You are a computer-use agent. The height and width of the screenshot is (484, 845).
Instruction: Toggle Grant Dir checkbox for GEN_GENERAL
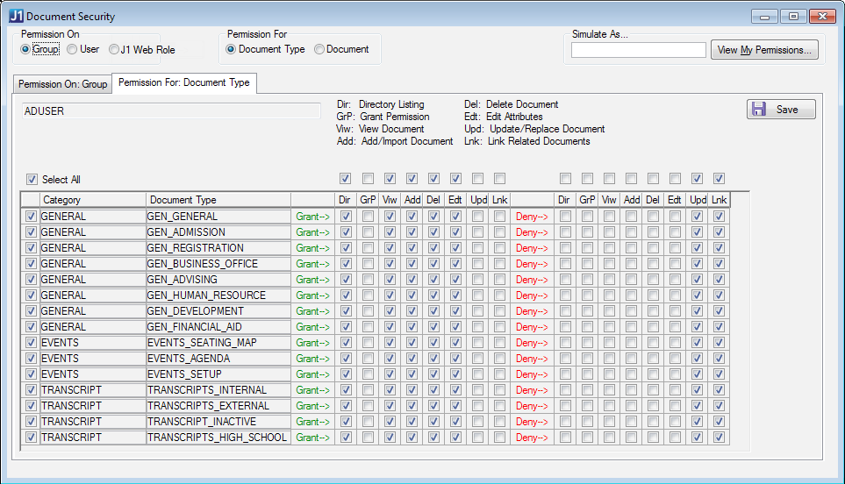click(346, 217)
